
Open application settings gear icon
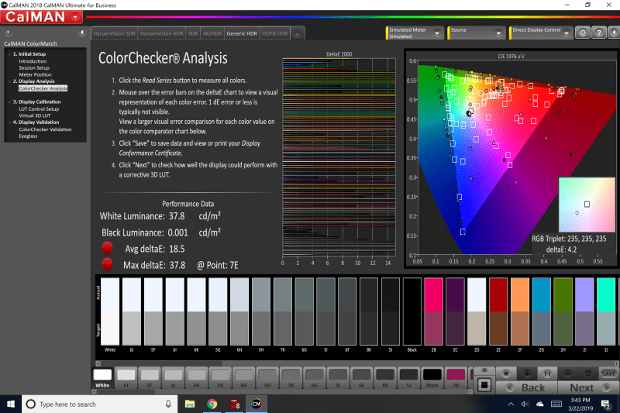pos(583,33)
